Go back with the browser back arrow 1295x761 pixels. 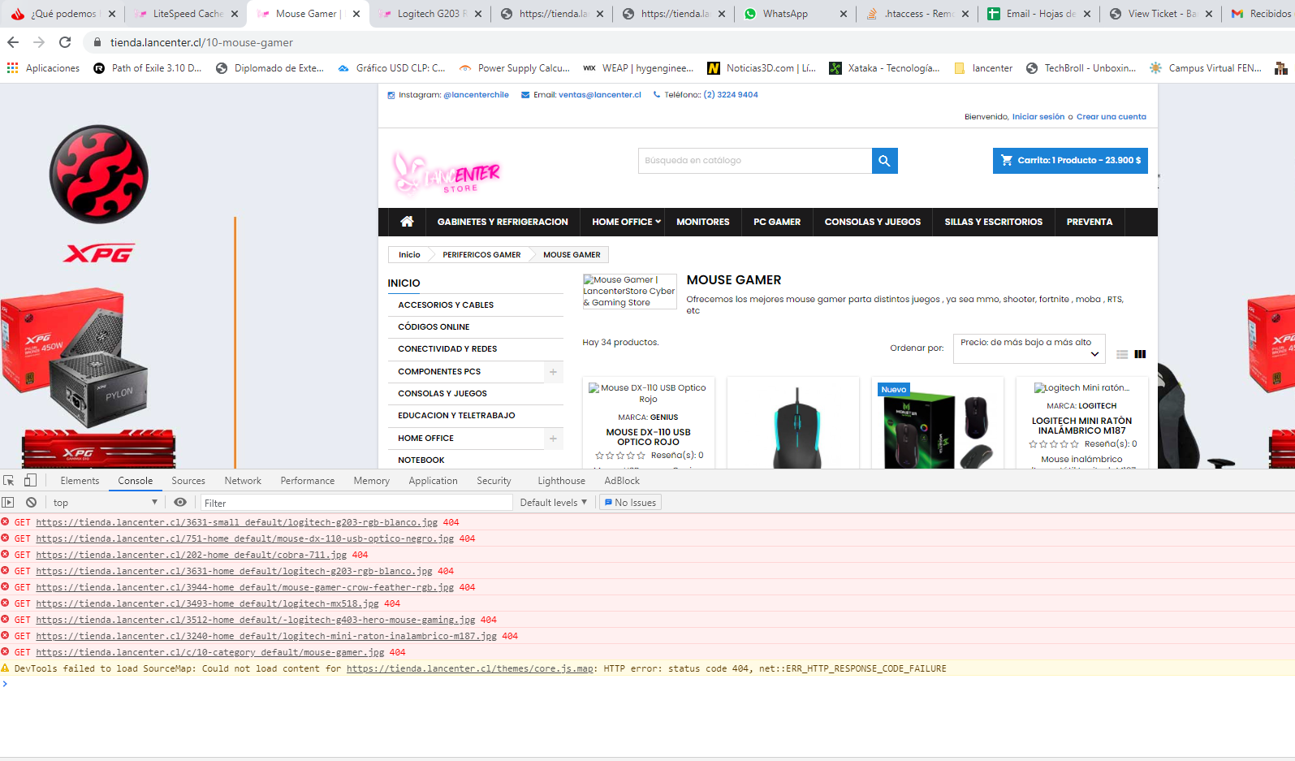coord(13,42)
